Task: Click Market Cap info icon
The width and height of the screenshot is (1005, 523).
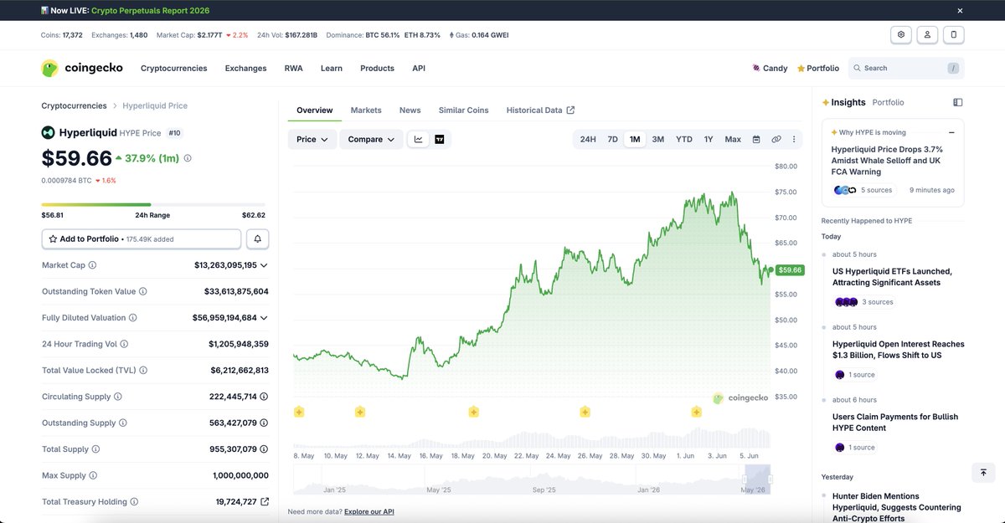Action: coord(92,265)
